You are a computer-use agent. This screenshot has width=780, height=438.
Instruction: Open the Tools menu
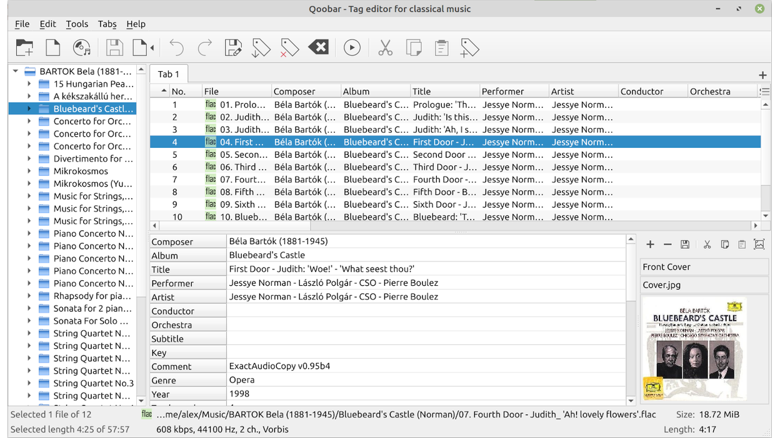tap(77, 24)
